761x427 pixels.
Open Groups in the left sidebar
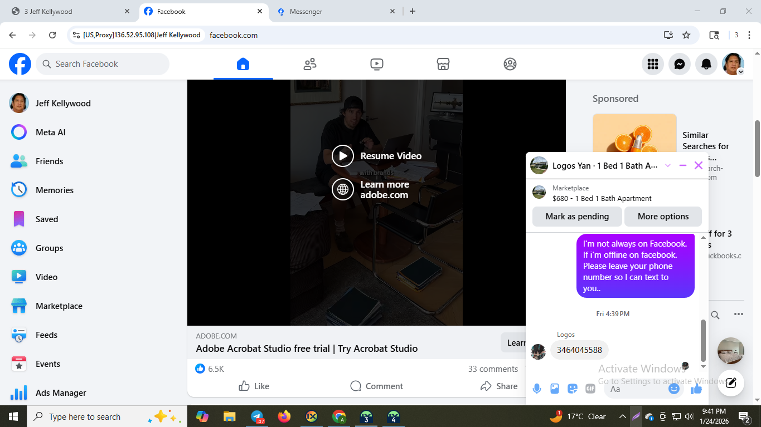point(93,248)
